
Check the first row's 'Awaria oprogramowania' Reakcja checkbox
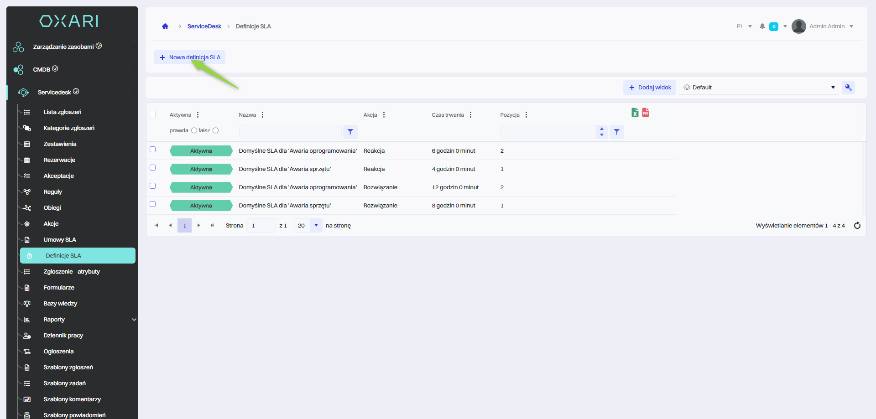tap(153, 150)
